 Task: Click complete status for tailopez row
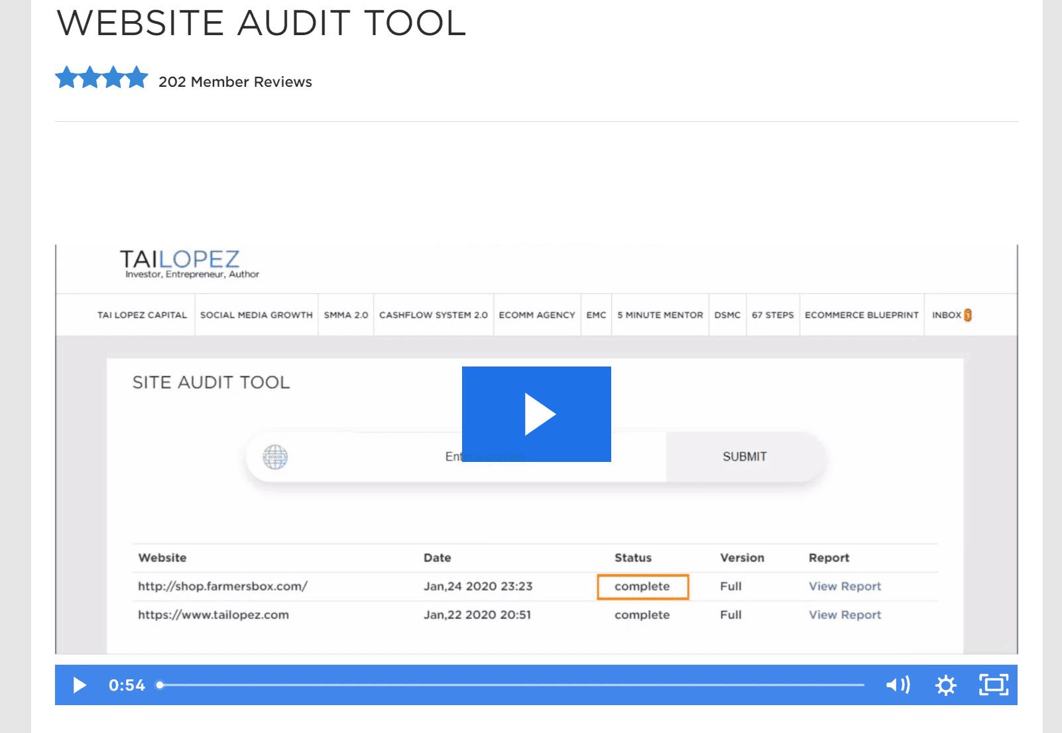coord(642,614)
